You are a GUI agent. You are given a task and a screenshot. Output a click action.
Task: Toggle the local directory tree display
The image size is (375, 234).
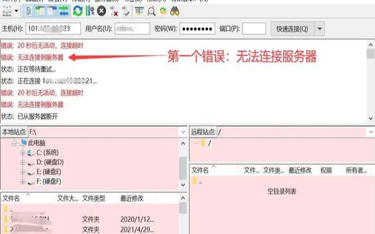[x=40, y=11]
